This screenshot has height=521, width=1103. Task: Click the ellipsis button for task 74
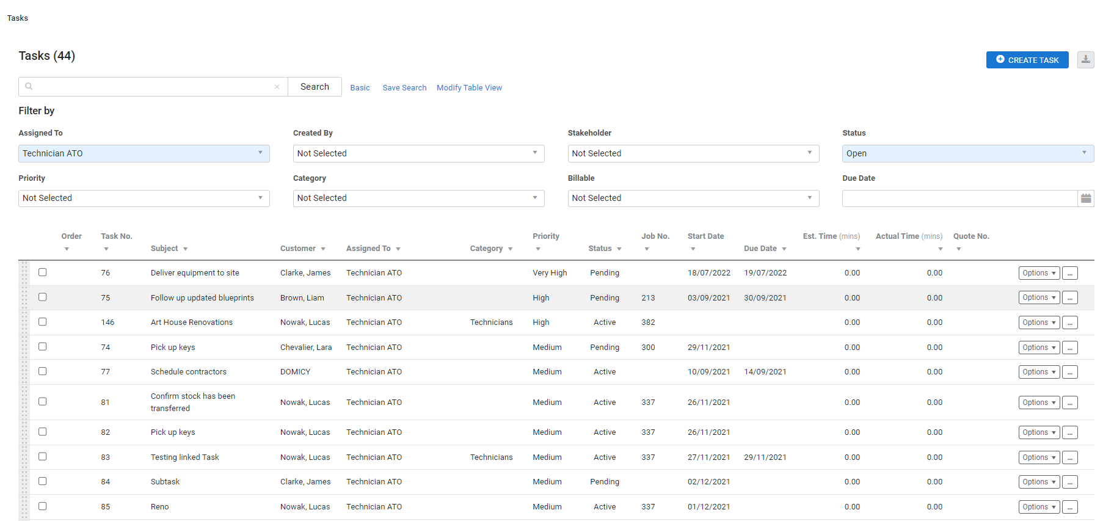click(x=1069, y=348)
